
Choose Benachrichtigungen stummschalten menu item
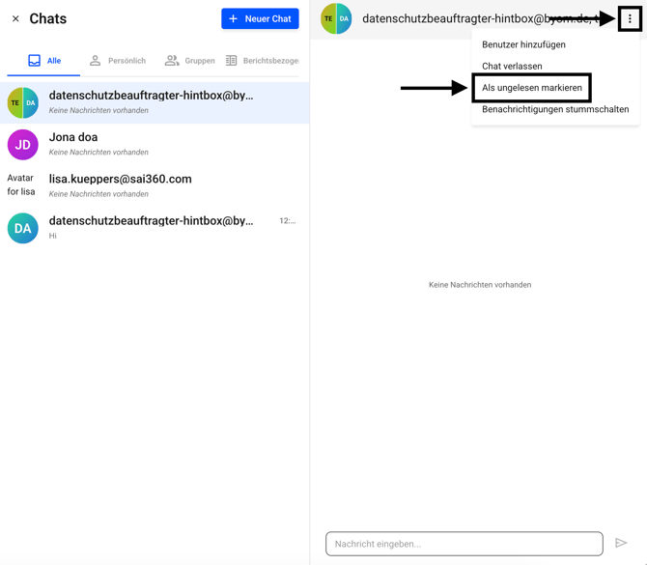point(555,109)
